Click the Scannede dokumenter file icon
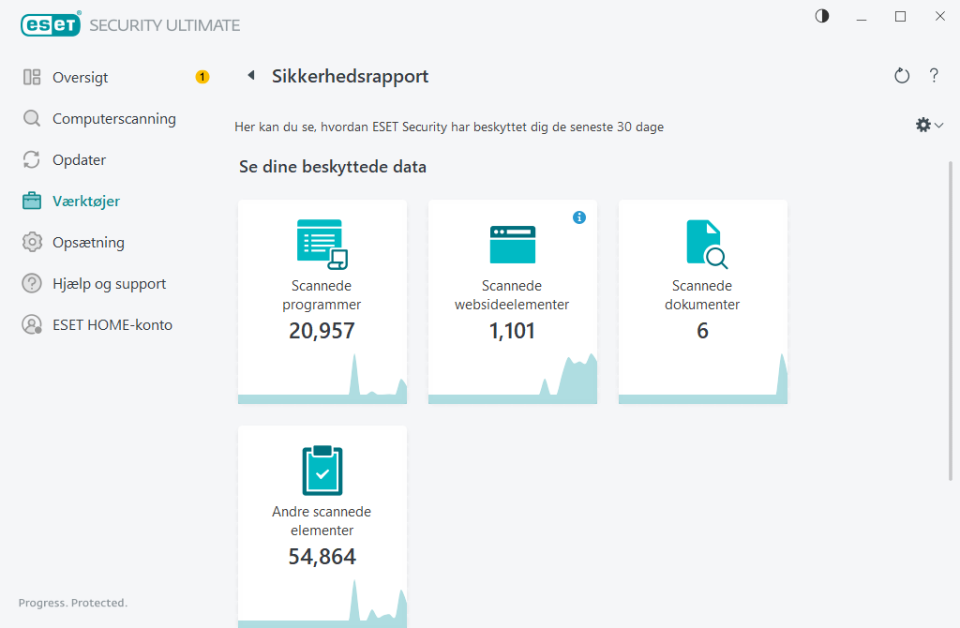 click(x=706, y=245)
